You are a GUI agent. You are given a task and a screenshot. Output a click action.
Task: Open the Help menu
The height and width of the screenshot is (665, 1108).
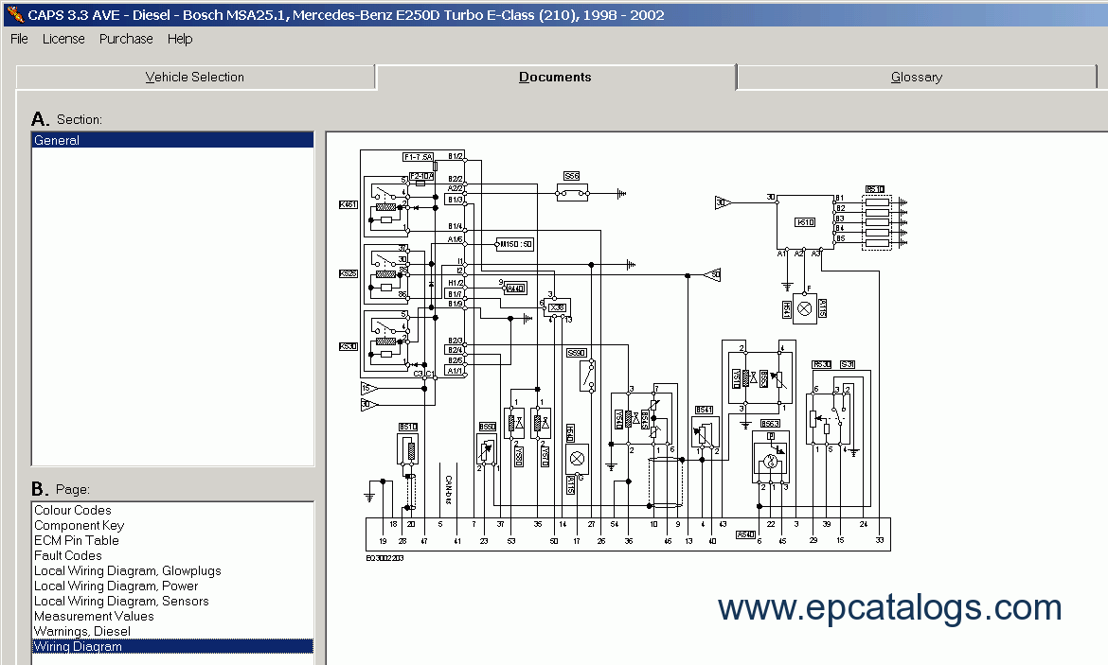(180, 39)
